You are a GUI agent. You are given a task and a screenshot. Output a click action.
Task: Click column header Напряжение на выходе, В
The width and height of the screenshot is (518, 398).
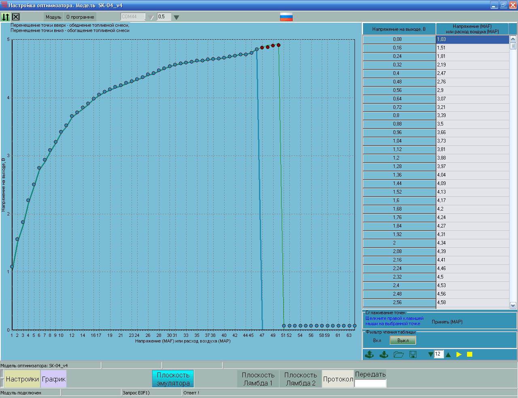(x=399, y=29)
